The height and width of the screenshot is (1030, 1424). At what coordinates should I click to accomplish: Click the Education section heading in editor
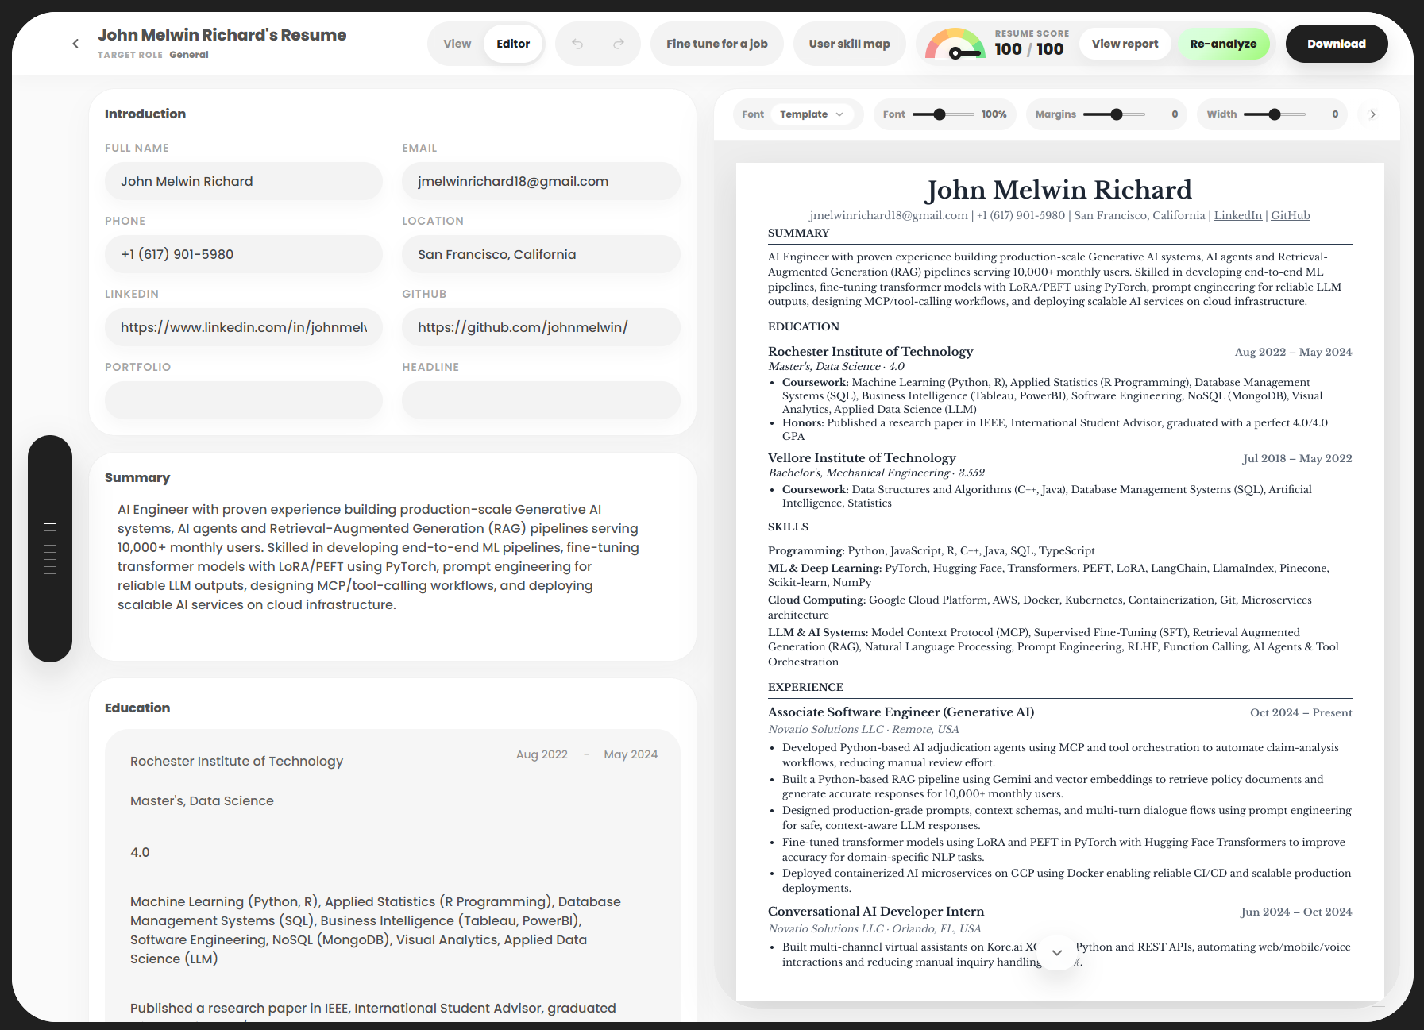137,708
